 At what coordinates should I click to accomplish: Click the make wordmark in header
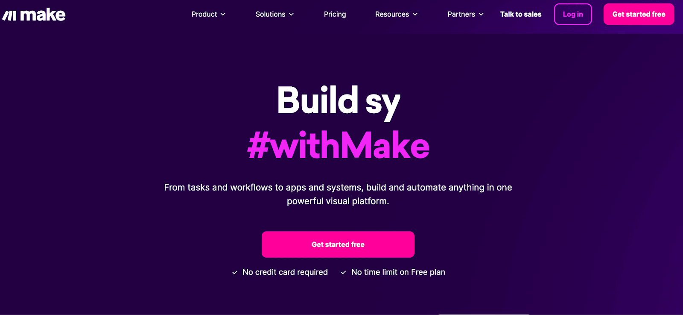click(x=43, y=15)
